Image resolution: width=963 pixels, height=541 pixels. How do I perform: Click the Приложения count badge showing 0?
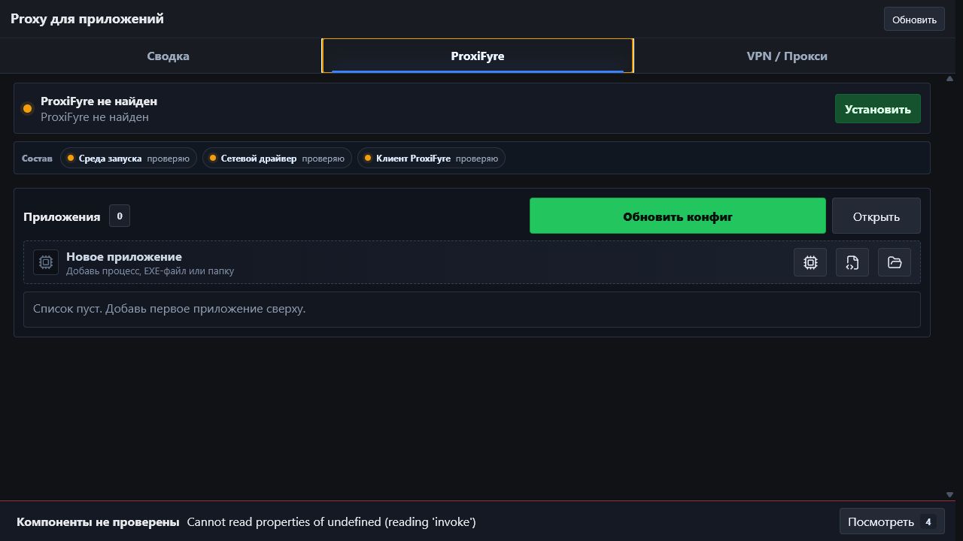tap(120, 216)
